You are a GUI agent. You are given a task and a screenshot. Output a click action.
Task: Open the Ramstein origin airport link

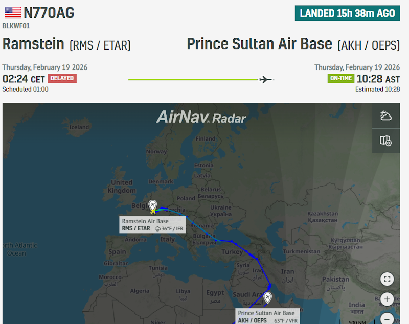tap(33, 44)
